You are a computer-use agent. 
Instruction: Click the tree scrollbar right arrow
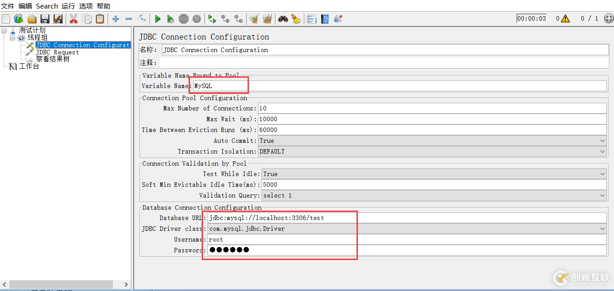coord(126,284)
